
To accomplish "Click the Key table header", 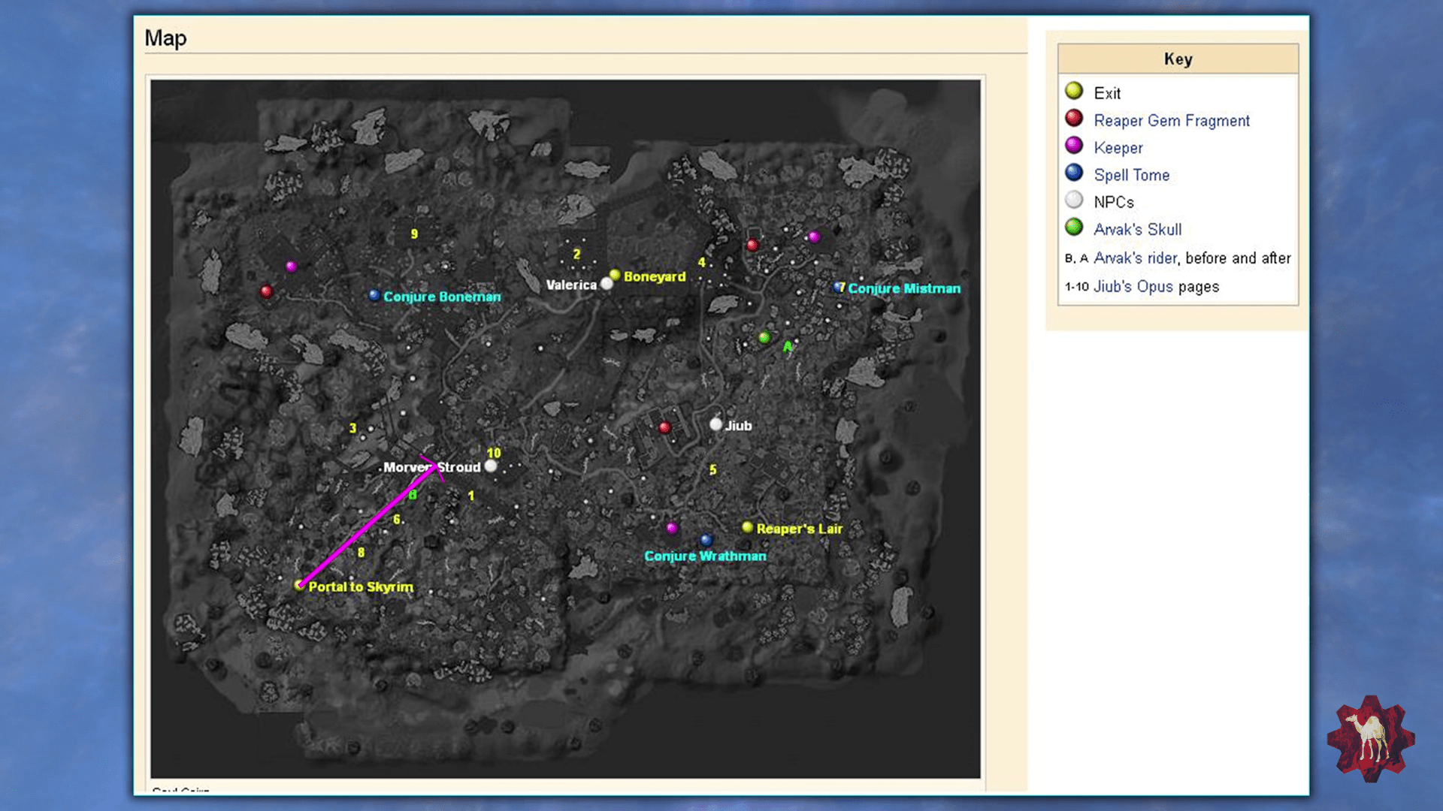I will [1178, 59].
